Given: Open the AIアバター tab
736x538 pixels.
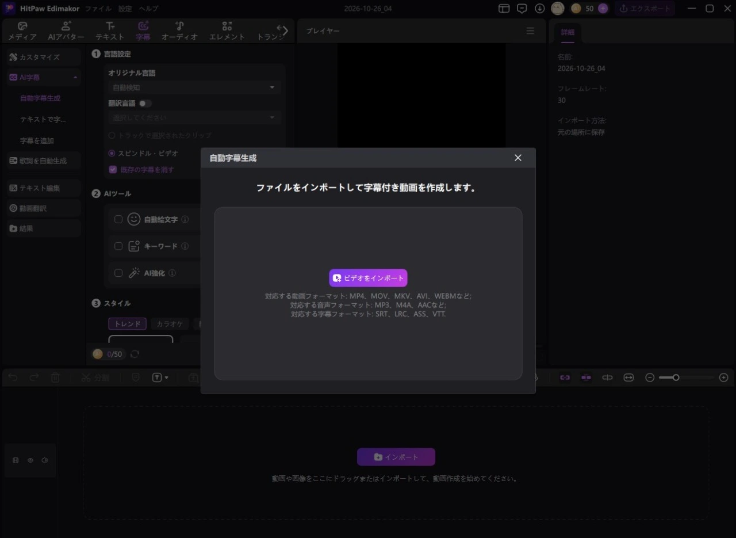Looking at the screenshot, I should tap(66, 31).
